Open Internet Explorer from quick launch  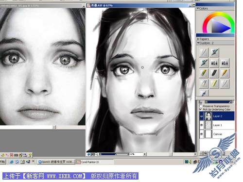[x=12, y=162]
